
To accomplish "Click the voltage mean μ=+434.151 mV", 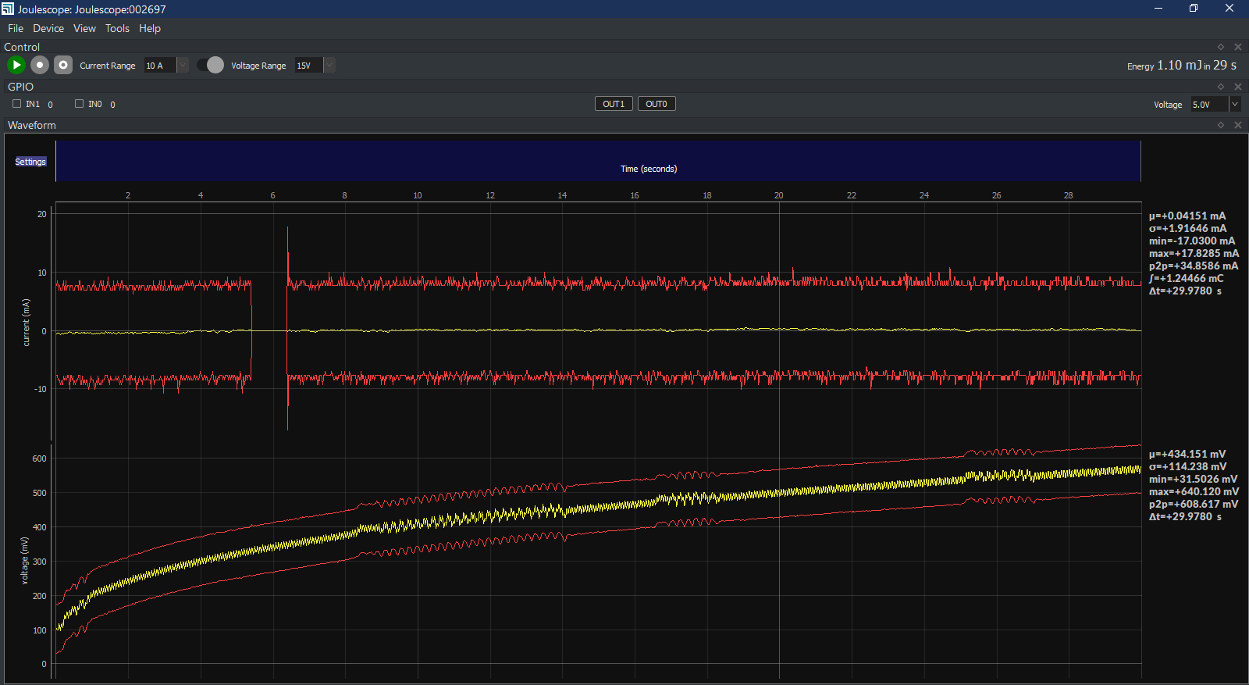I will click(1187, 454).
